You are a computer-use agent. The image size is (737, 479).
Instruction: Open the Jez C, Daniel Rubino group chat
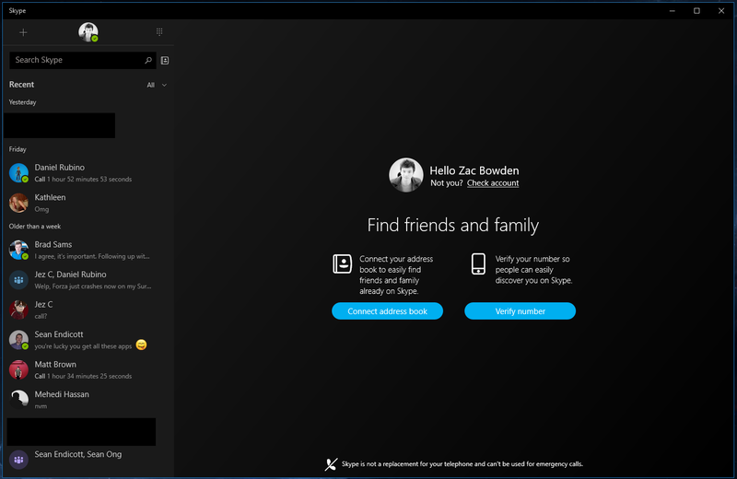[x=88, y=280]
